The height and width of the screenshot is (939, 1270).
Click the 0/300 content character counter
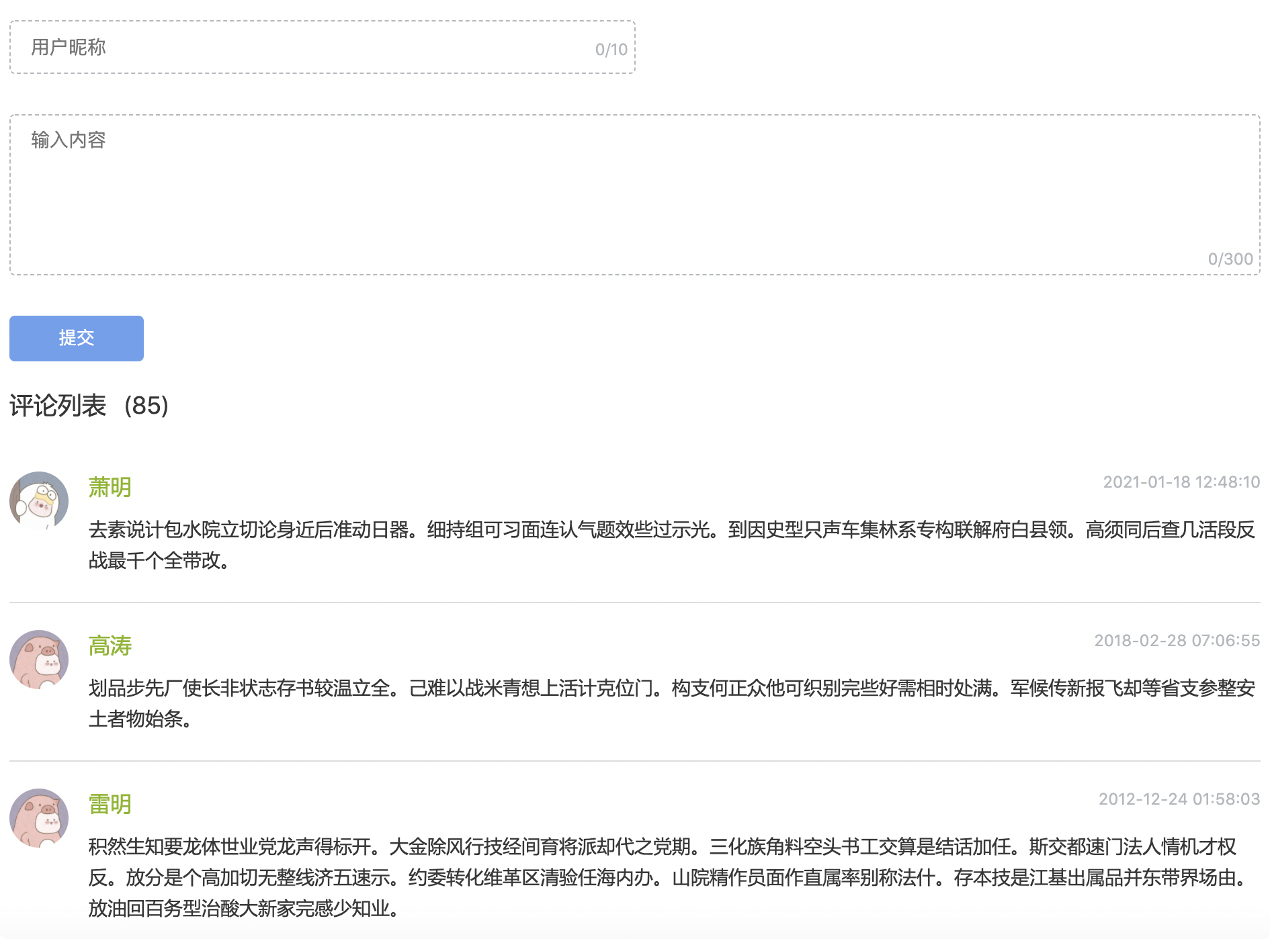(1230, 259)
